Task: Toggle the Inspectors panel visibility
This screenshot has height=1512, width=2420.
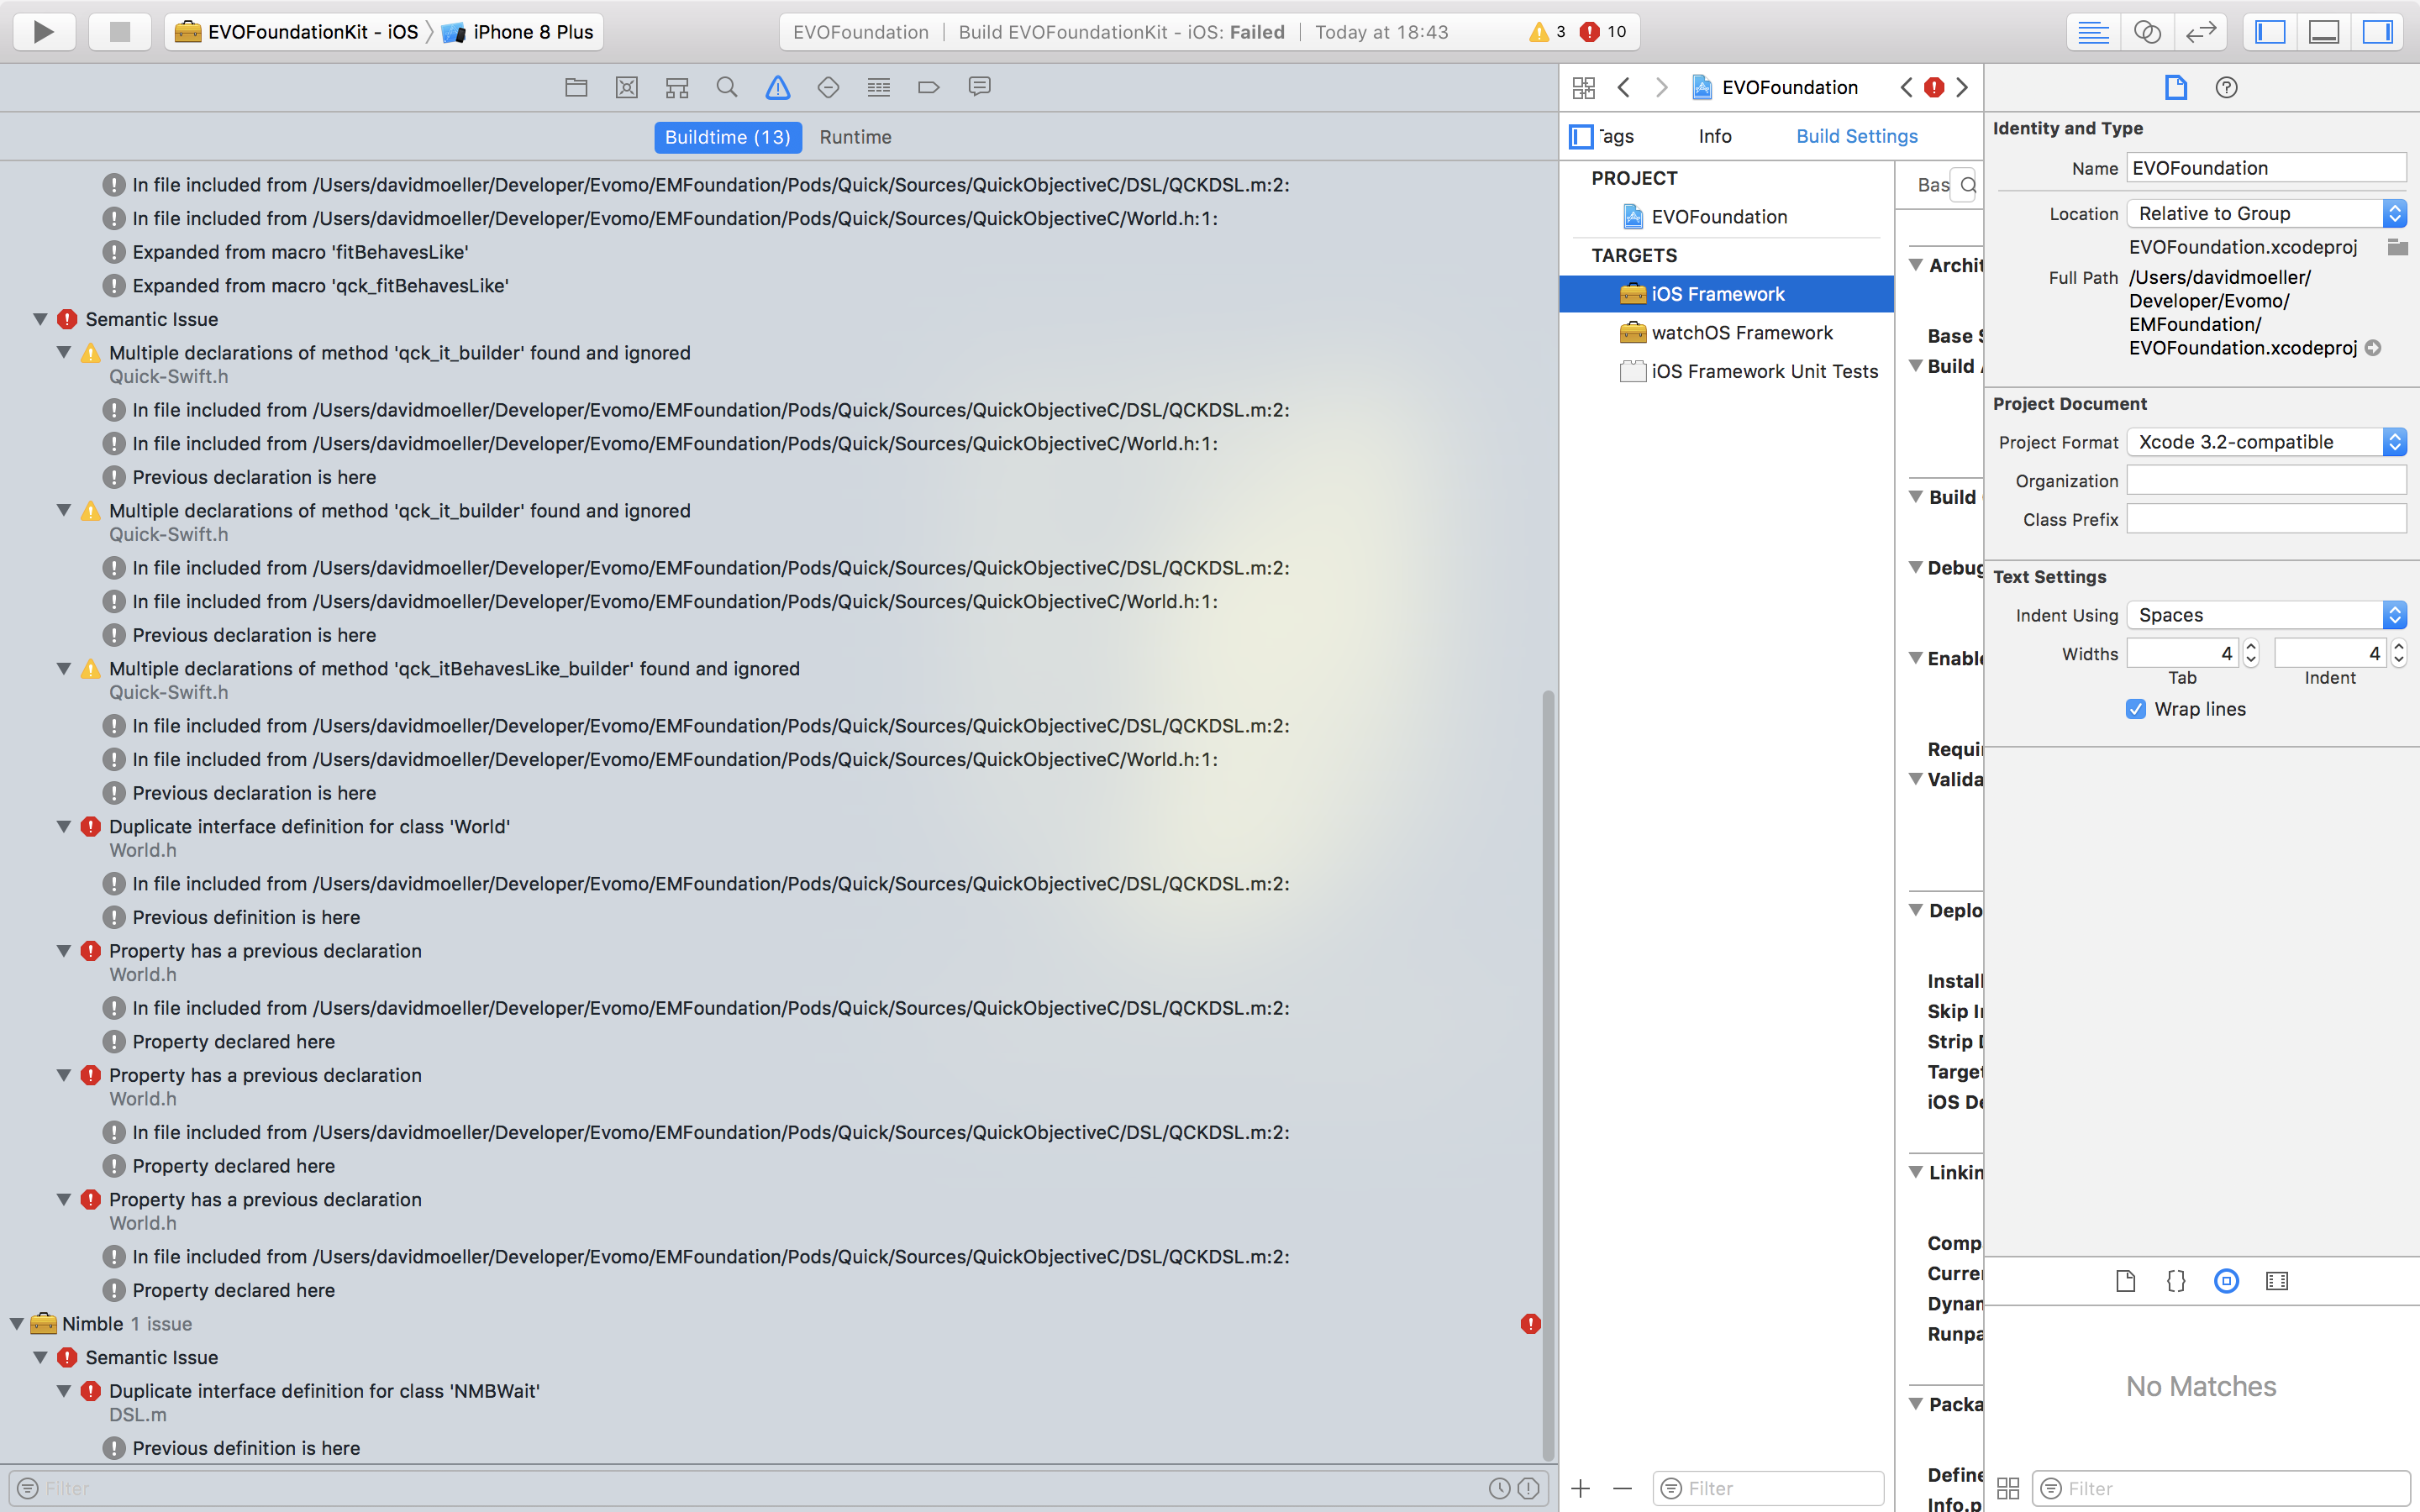Action: (x=2378, y=32)
